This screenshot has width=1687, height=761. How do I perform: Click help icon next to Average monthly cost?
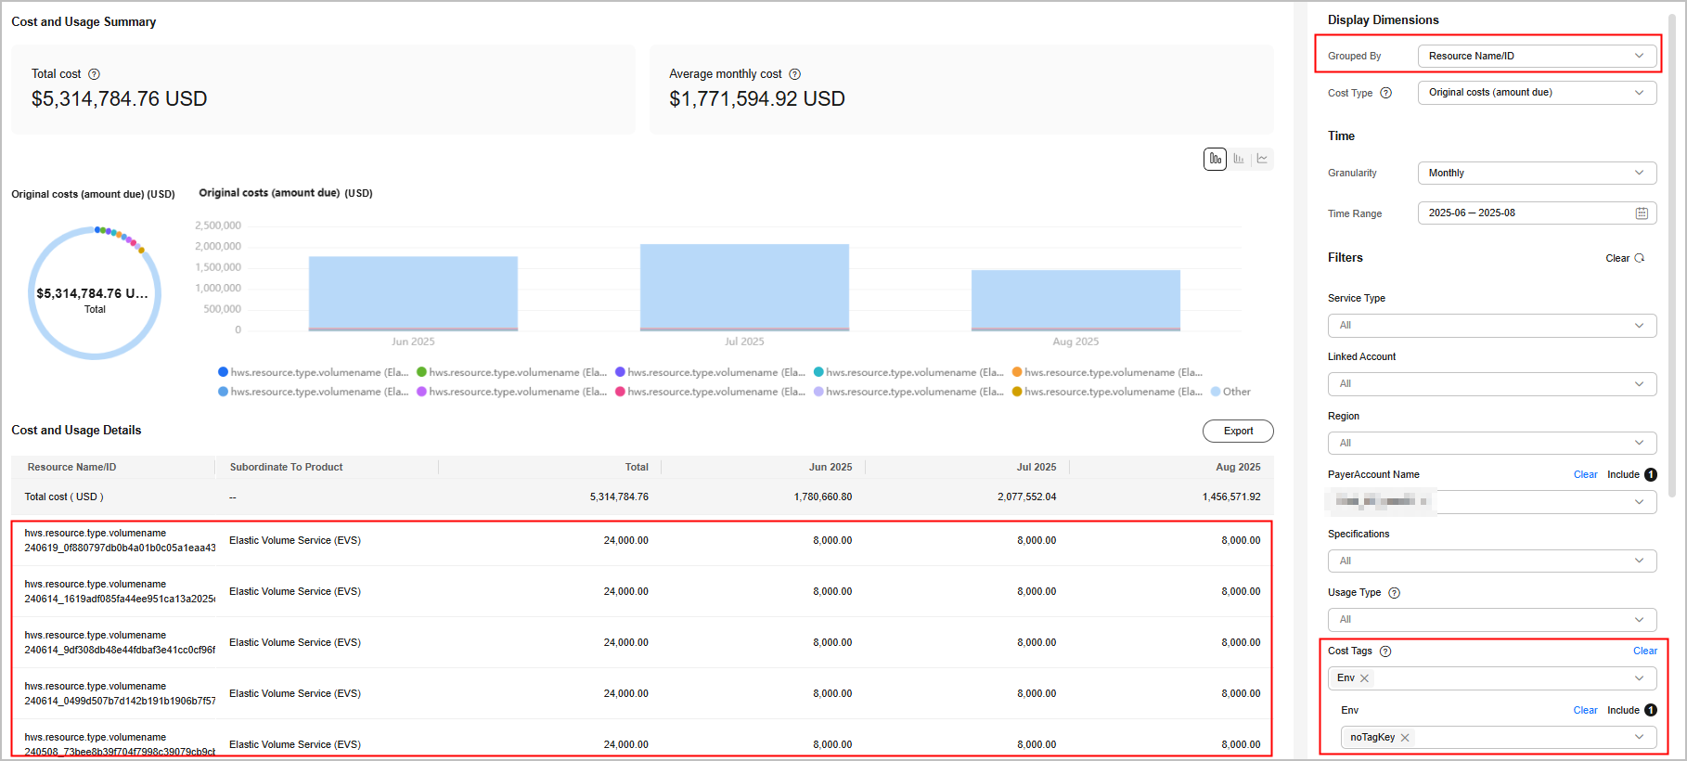[794, 74]
